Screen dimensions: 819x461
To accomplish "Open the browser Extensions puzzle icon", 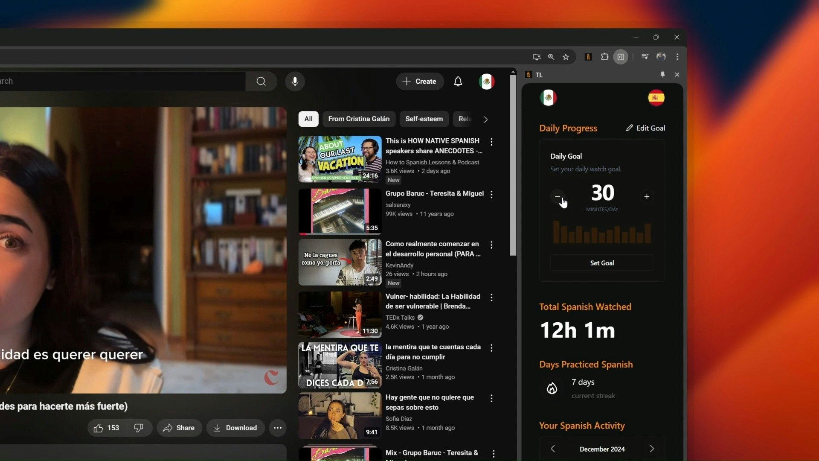I will [x=604, y=56].
